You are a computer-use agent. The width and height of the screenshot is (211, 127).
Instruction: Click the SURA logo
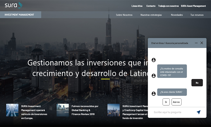[14, 5]
